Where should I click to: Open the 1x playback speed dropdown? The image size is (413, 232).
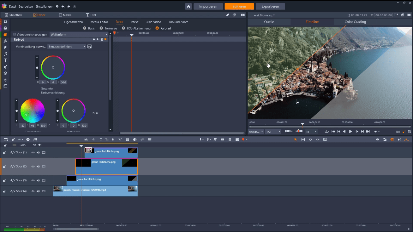pyautogui.click(x=311, y=132)
